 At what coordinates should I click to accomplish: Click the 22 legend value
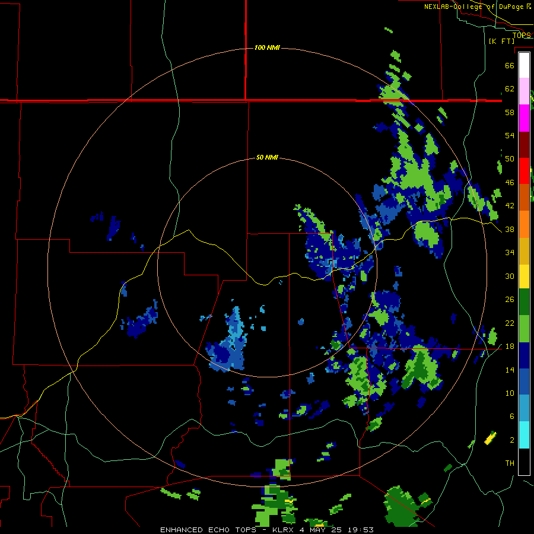(510, 323)
